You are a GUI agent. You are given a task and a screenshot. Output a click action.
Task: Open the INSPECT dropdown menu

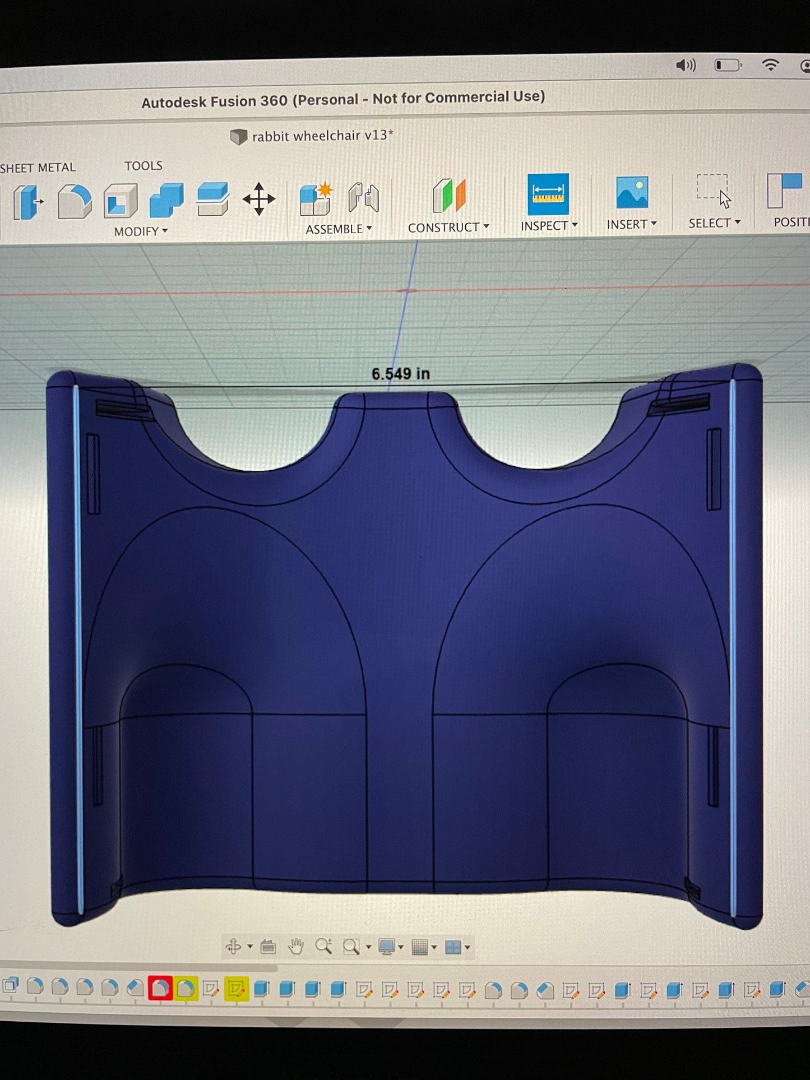click(548, 226)
